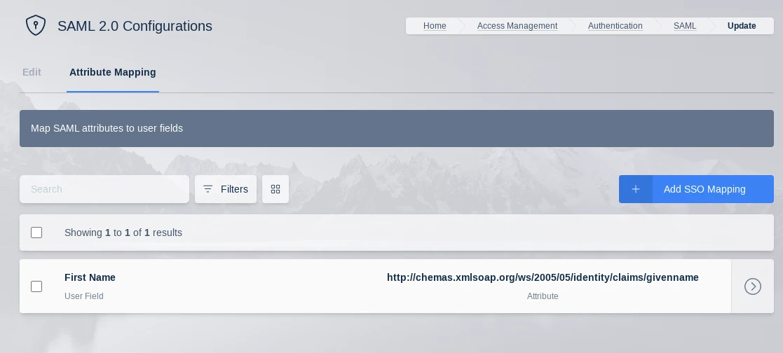Image resolution: width=783 pixels, height=353 pixels.
Task: Switch to the Edit tab
Action: click(32, 72)
